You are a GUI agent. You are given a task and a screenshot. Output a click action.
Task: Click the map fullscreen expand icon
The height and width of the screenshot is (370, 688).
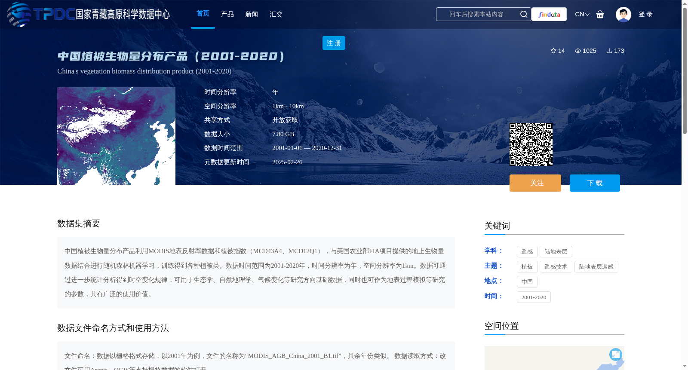click(615, 354)
